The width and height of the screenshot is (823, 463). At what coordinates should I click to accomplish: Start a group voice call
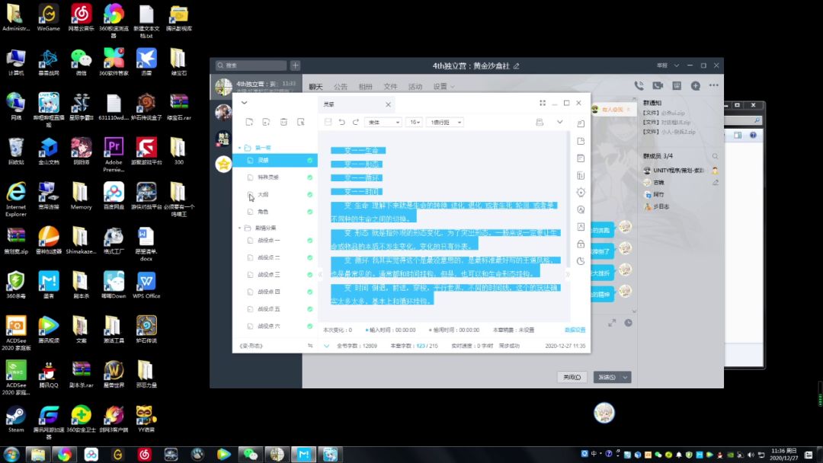[x=638, y=86]
